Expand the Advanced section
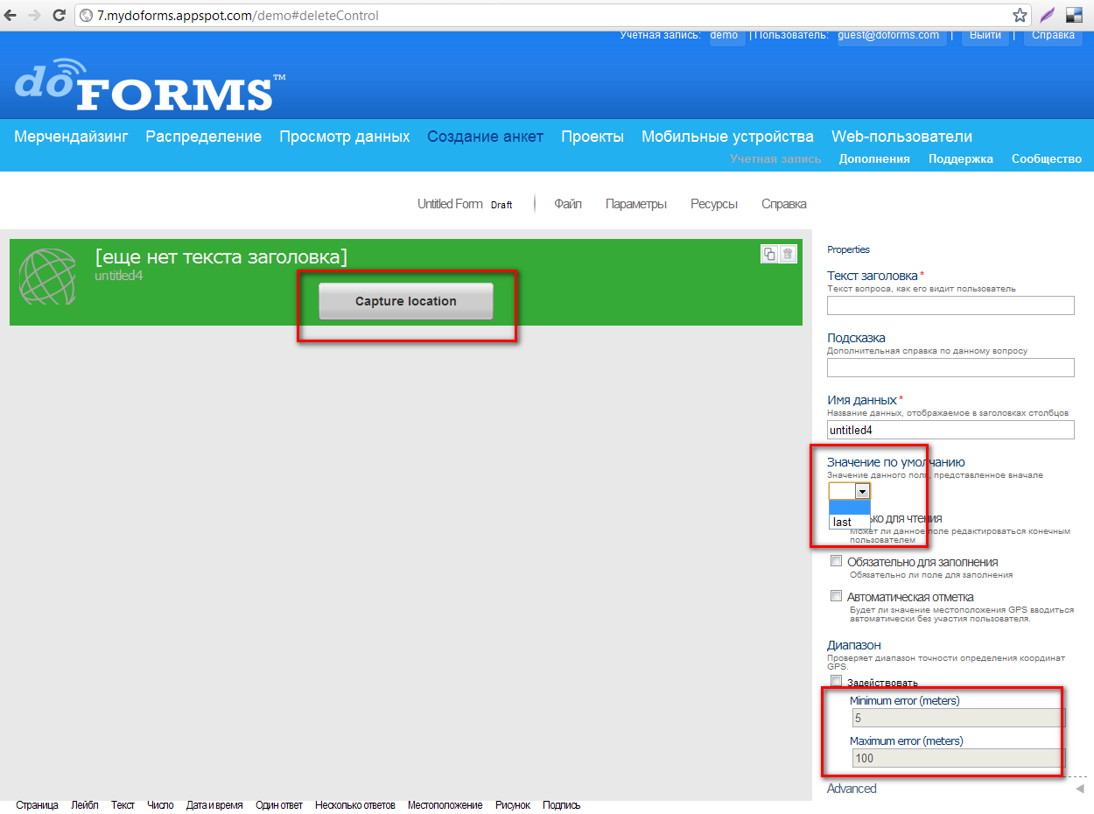This screenshot has height=814, width=1094. tap(852, 789)
